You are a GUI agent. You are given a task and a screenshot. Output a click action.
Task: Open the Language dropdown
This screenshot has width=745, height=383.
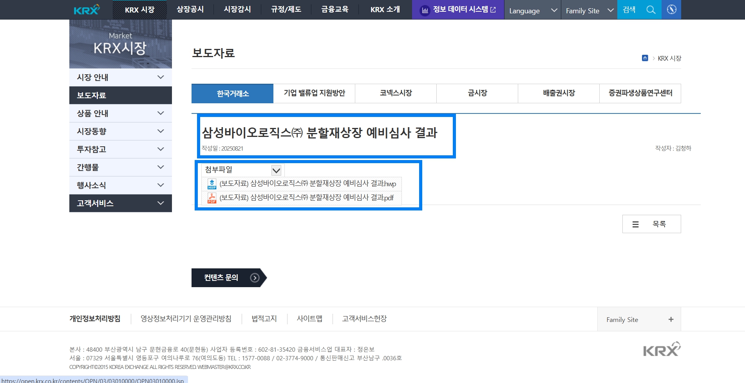[533, 10]
